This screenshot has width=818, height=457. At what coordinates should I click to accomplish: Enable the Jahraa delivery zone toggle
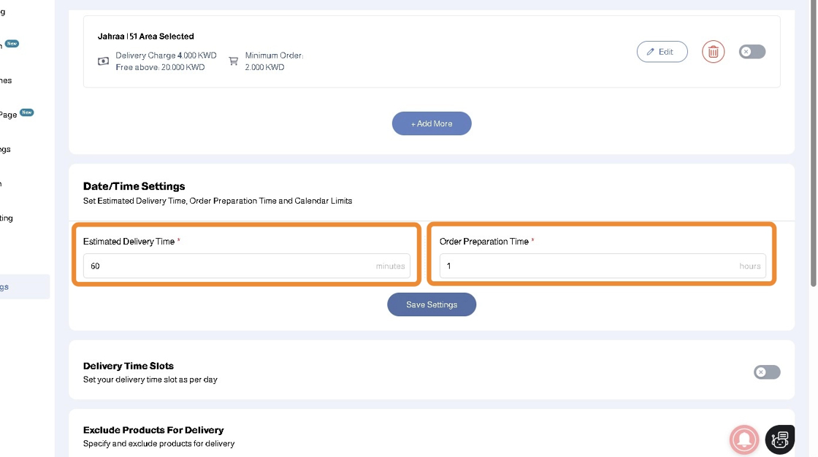tap(752, 52)
